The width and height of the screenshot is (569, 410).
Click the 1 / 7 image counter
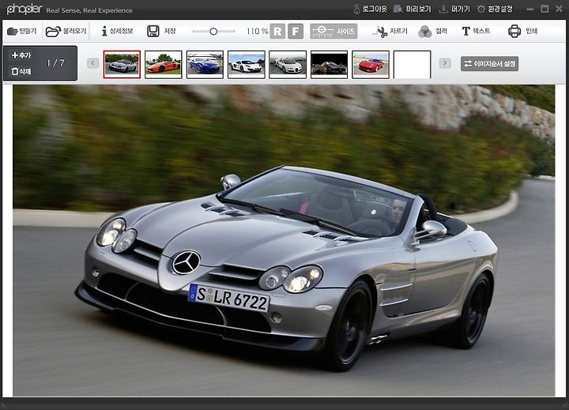(55, 63)
